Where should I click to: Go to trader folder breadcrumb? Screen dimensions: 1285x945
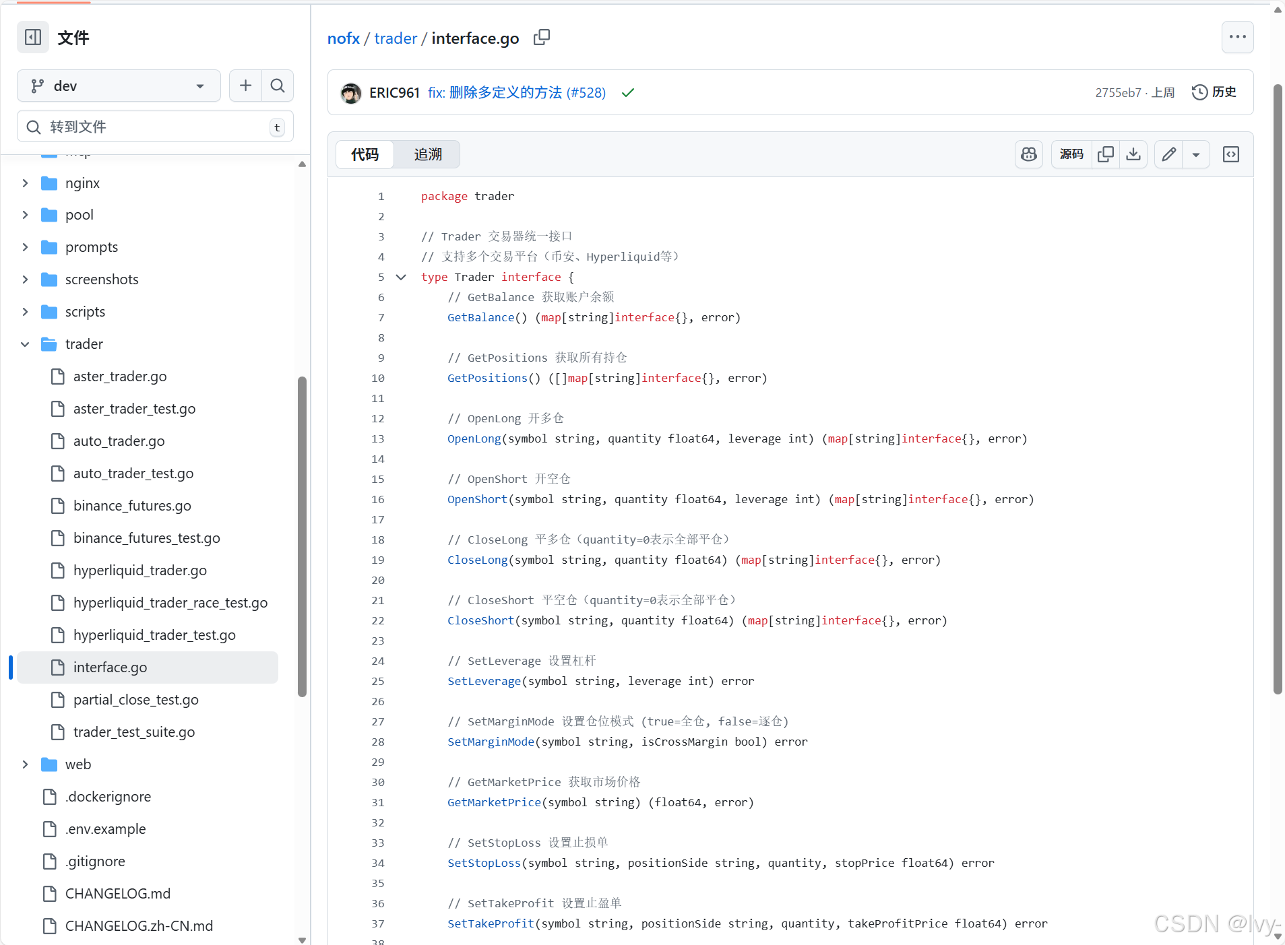click(x=396, y=38)
